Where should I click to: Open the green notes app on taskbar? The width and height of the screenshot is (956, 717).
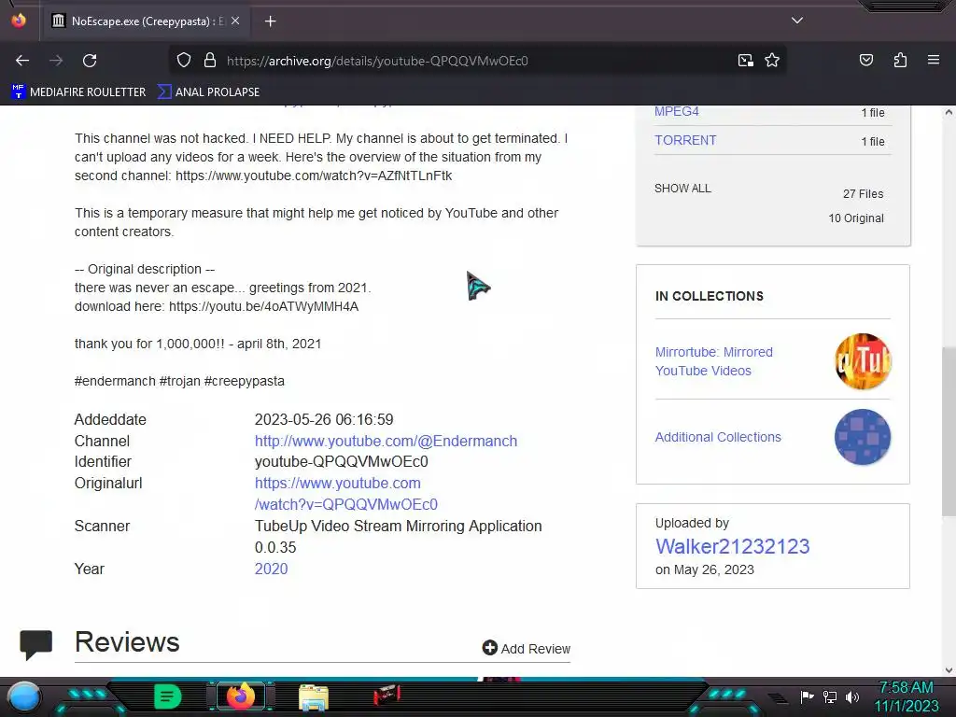coord(167,696)
